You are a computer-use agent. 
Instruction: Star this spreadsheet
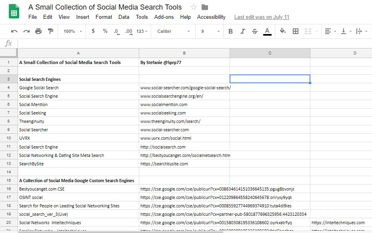pyautogui.click(x=194, y=7)
